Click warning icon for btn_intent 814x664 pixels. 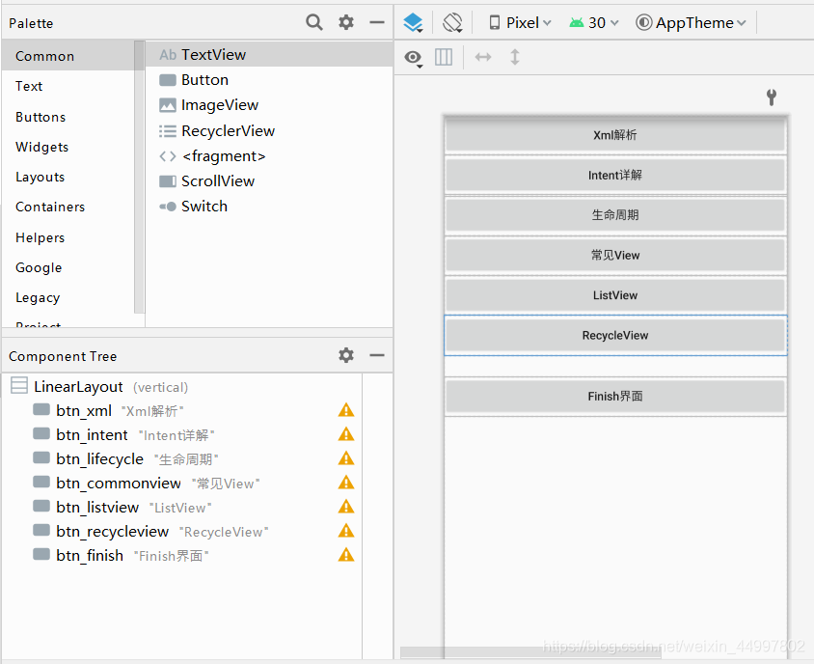(345, 434)
